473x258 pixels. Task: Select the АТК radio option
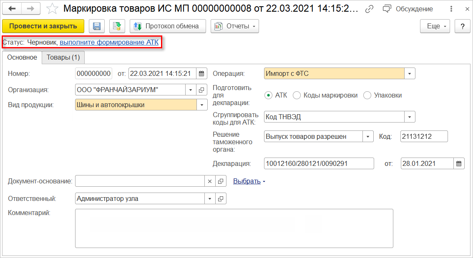(268, 95)
